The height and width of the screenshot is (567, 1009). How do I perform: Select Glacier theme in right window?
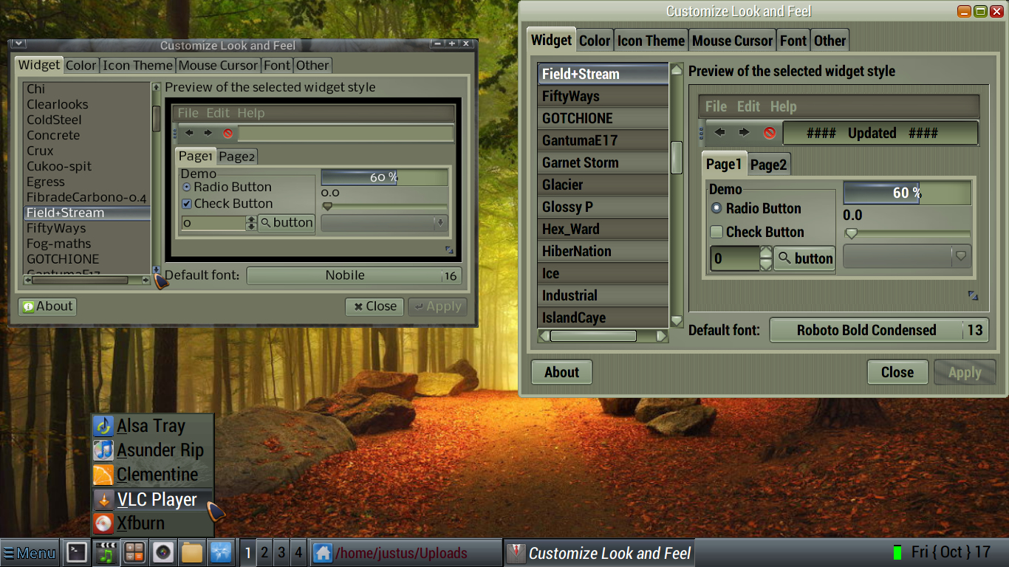coord(603,185)
